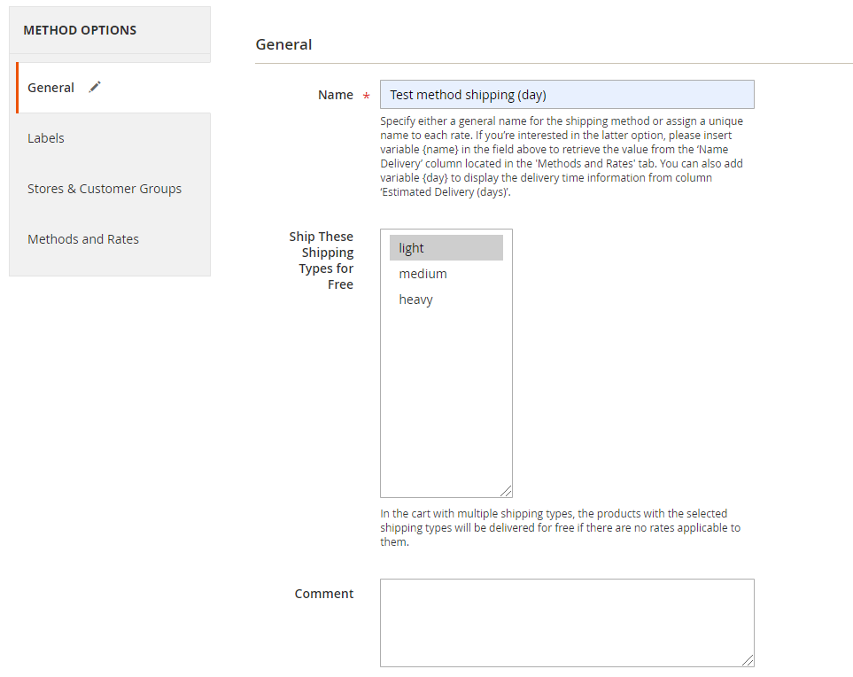Viewport: 853px width, 677px height.
Task: Choose heavy in the shipping types list
Action: [x=446, y=300]
